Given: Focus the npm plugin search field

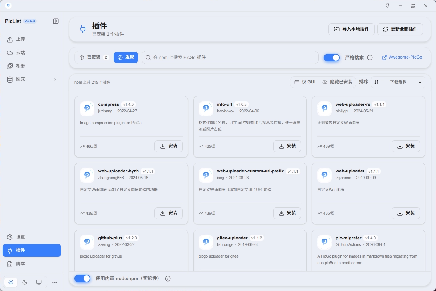Looking at the screenshot, I should [230, 57].
